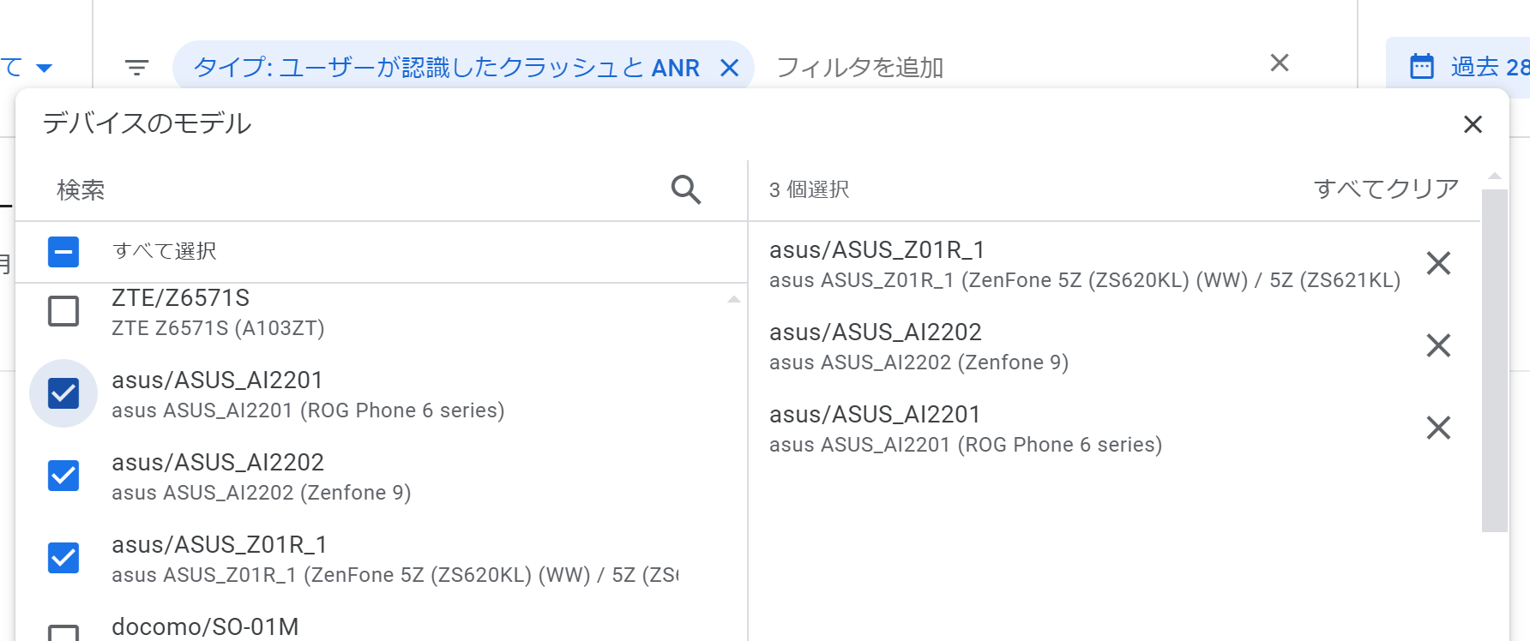Viewport: 1530px width, 641px height.
Task: Remove asus/ASUS_AI2201 from selected list
Action: (1438, 428)
